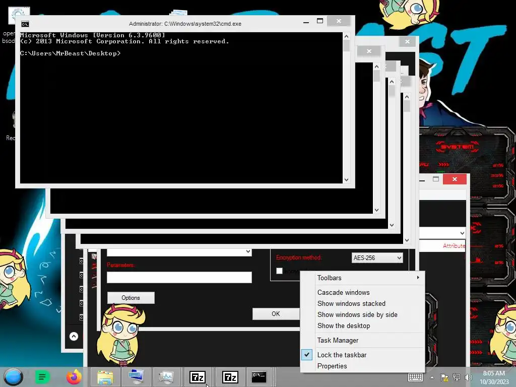Switch to the Command Prompt taskbar button
Viewport: 516px width, 387px height.
pos(259,377)
